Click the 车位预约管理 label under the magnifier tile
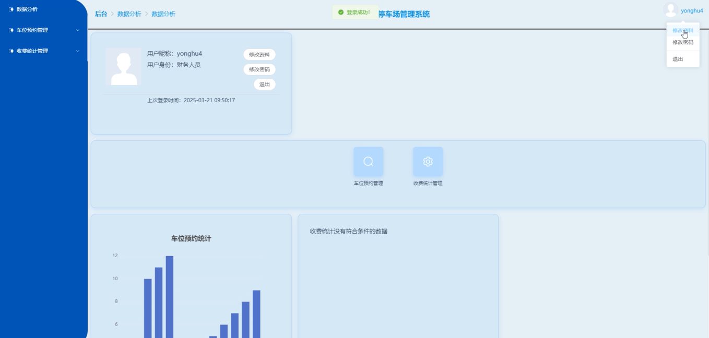The height and width of the screenshot is (338, 709). 369,184
